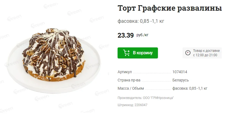This screenshot has width=230, height=119.
Task: Select the price 23.39 text
Action: (126, 35)
